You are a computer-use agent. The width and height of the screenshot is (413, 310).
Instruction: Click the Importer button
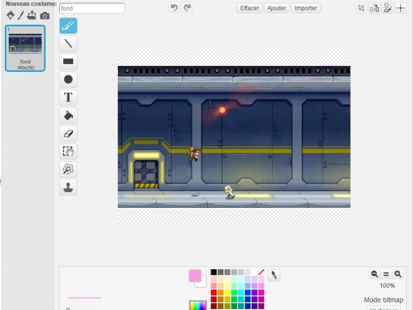(x=306, y=8)
